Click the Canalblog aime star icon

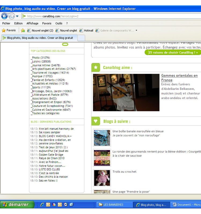(96, 67)
